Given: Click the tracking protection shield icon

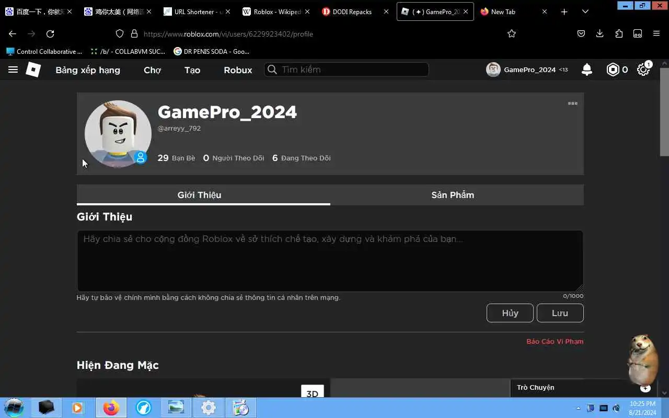Looking at the screenshot, I should (x=120, y=33).
